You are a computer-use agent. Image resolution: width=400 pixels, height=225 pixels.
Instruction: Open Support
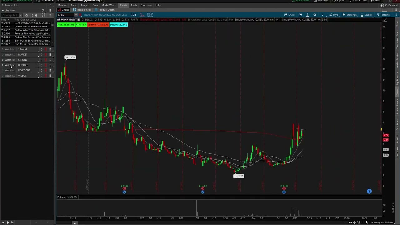339,1
